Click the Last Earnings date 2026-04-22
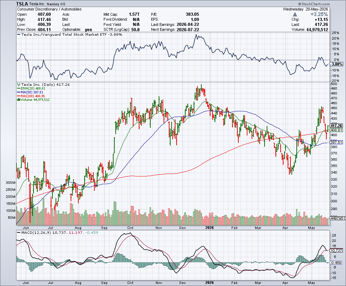Image resolution: width=346 pixels, height=286 pixels. point(188,25)
